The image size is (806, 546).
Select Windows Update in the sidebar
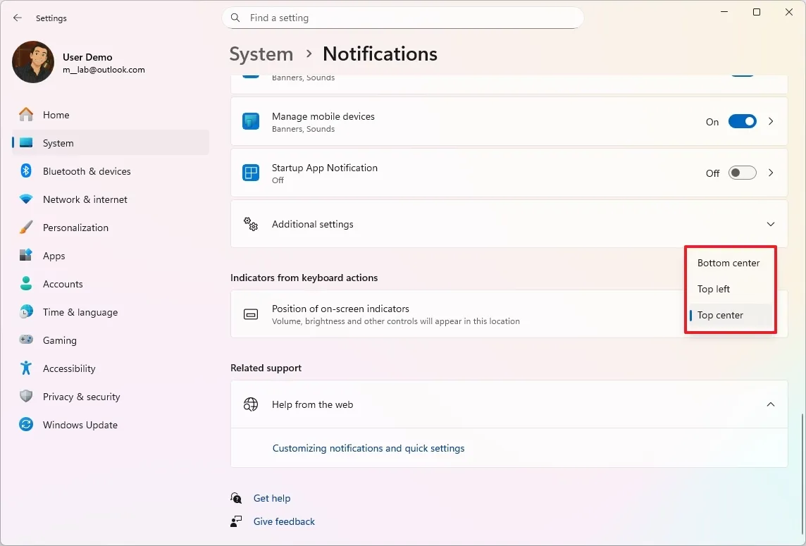click(x=80, y=425)
